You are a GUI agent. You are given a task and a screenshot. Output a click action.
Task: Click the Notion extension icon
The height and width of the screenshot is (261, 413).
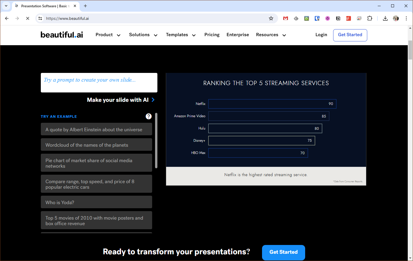pyautogui.click(x=338, y=18)
